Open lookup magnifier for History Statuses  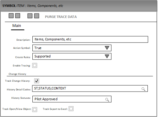[x=107, y=100]
